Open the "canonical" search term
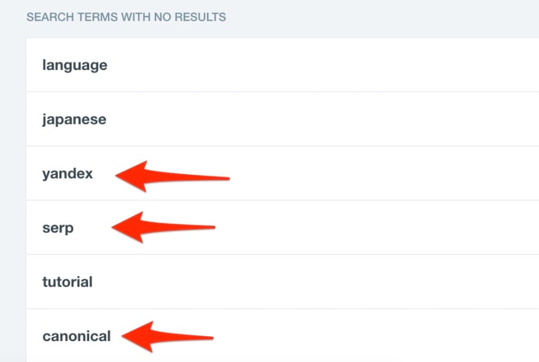Viewport: 539px width, 362px height. 77,336
